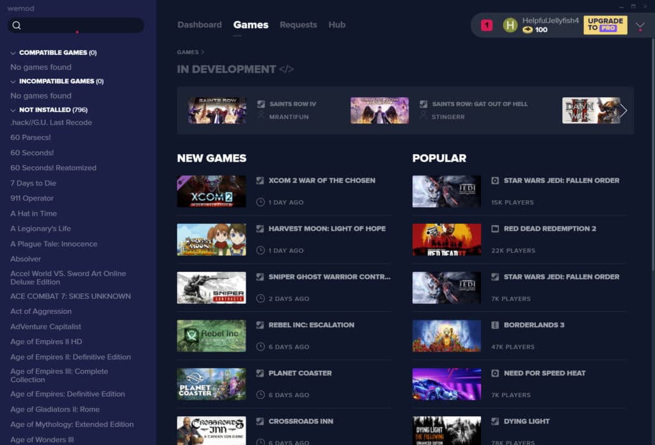The height and width of the screenshot is (445, 655).
Task: Click the GAMES breadcrumb link
Action: (187, 52)
